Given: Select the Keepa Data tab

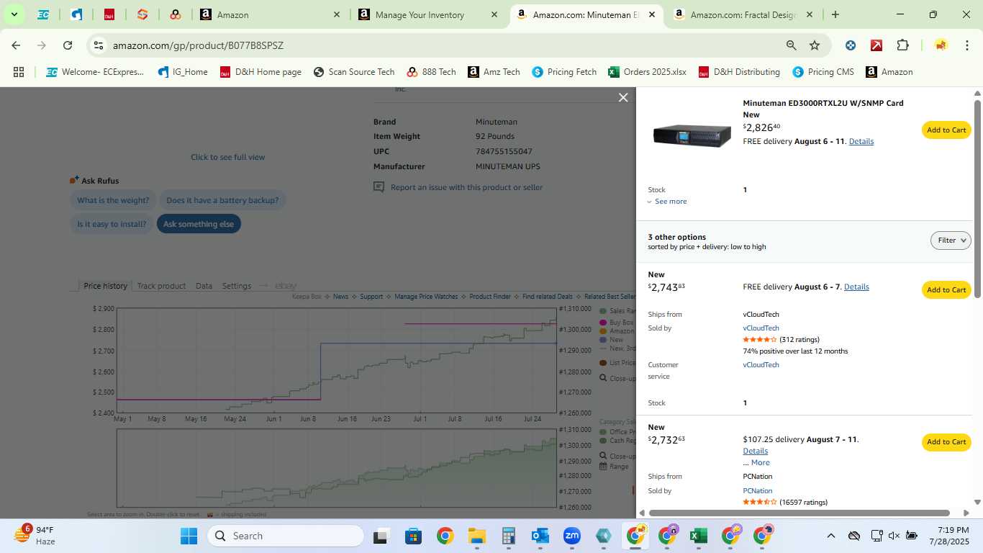Looking at the screenshot, I should [204, 286].
